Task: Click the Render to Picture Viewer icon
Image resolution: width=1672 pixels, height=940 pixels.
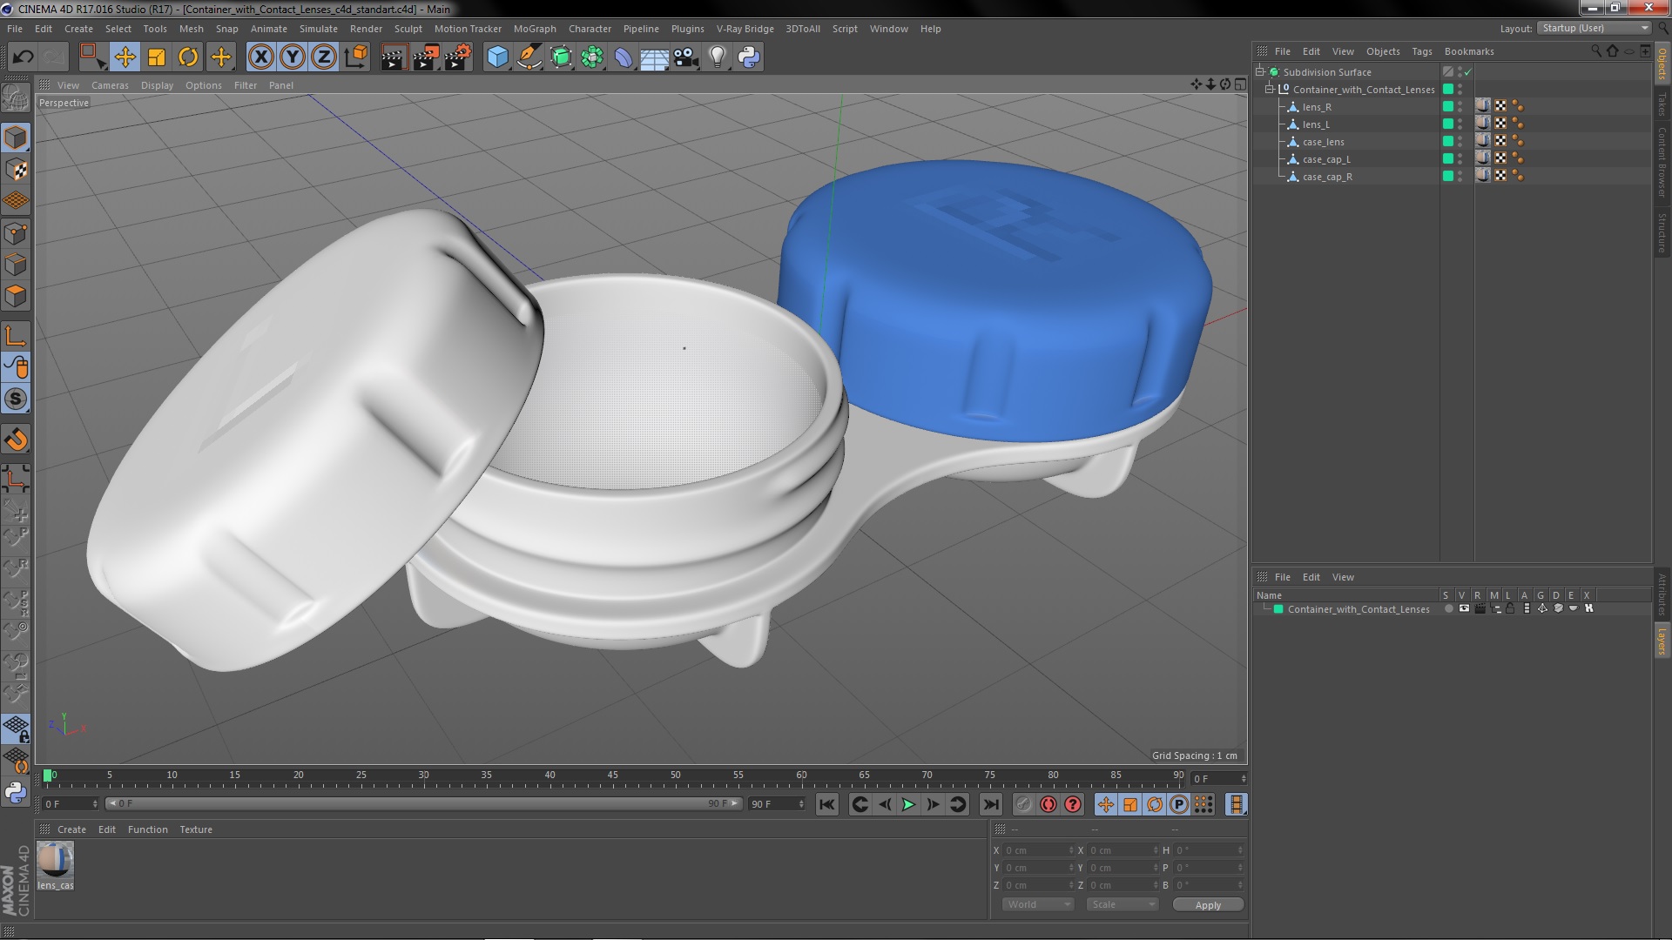Action: [426, 57]
